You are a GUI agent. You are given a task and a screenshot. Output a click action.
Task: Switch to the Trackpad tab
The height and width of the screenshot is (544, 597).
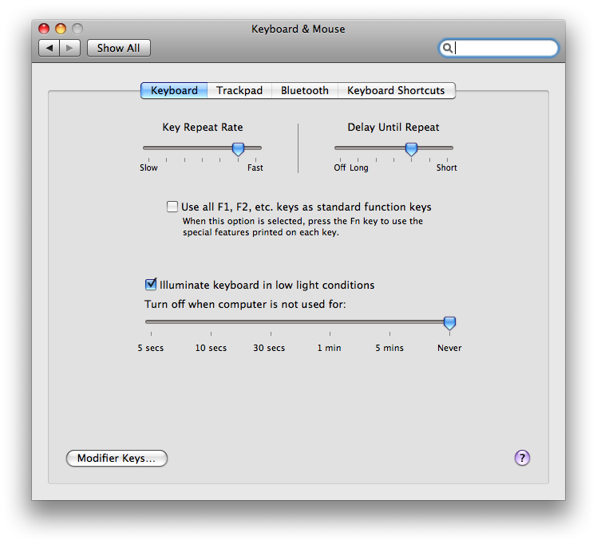[239, 91]
